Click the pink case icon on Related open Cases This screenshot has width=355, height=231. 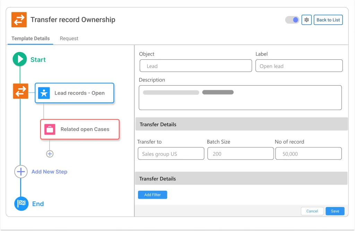pos(50,129)
